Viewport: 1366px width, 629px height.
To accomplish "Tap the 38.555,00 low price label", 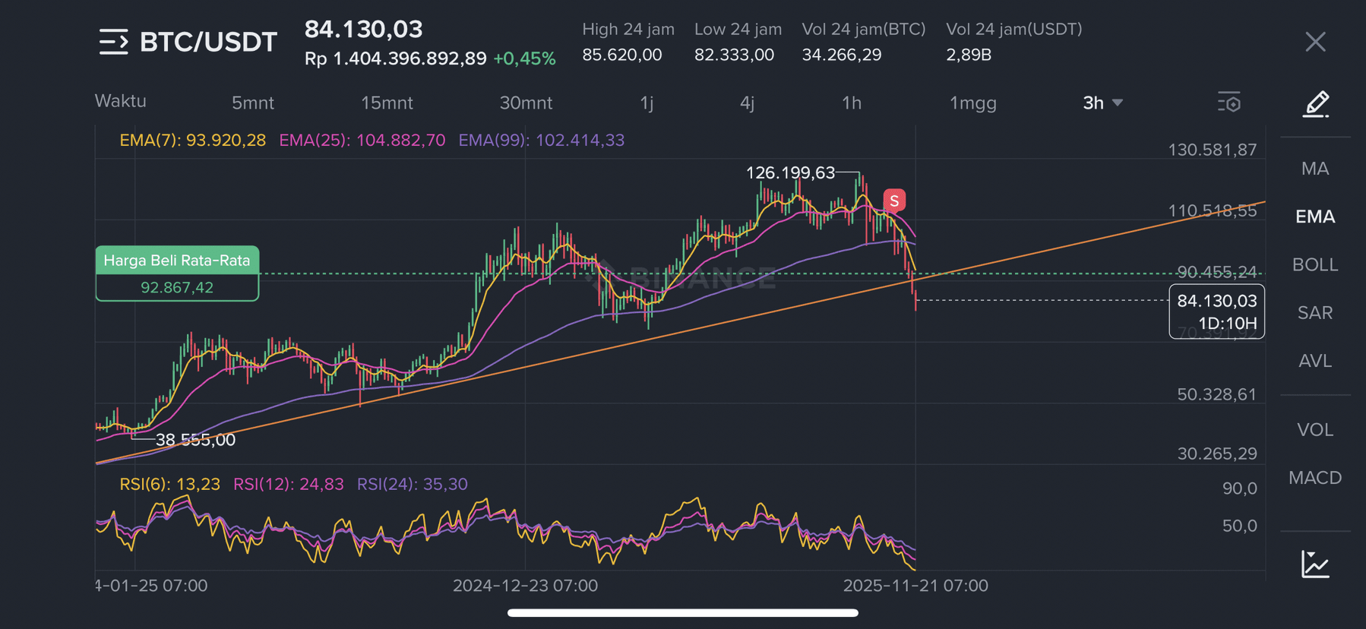I will [x=195, y=441].
